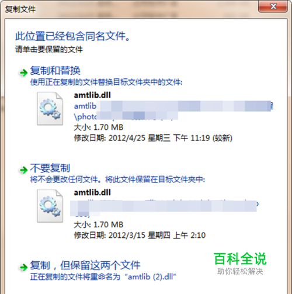This screenshot has height=294, width=292.
Task: Select gear file icon of newer amtlib.dll
Action: pyautogui.click(x=50, y=109)
